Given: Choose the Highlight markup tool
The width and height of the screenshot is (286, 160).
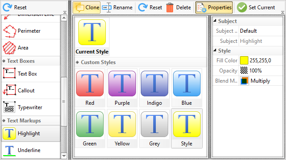Looking at the screenshot, I should [x=31, y=133].
